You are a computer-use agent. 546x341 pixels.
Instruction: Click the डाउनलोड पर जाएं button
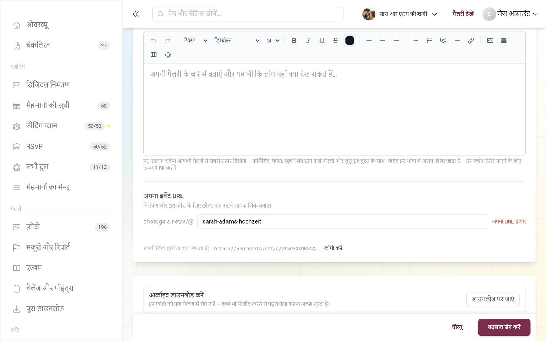[493, 299]
